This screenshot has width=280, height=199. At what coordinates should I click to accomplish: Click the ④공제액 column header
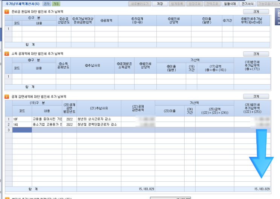(x=106, y=21)
